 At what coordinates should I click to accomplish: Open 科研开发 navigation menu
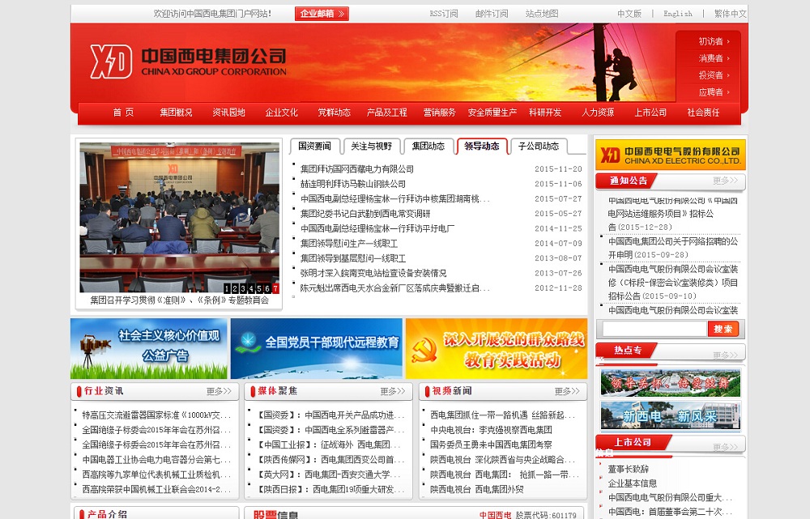coord(545,112)
